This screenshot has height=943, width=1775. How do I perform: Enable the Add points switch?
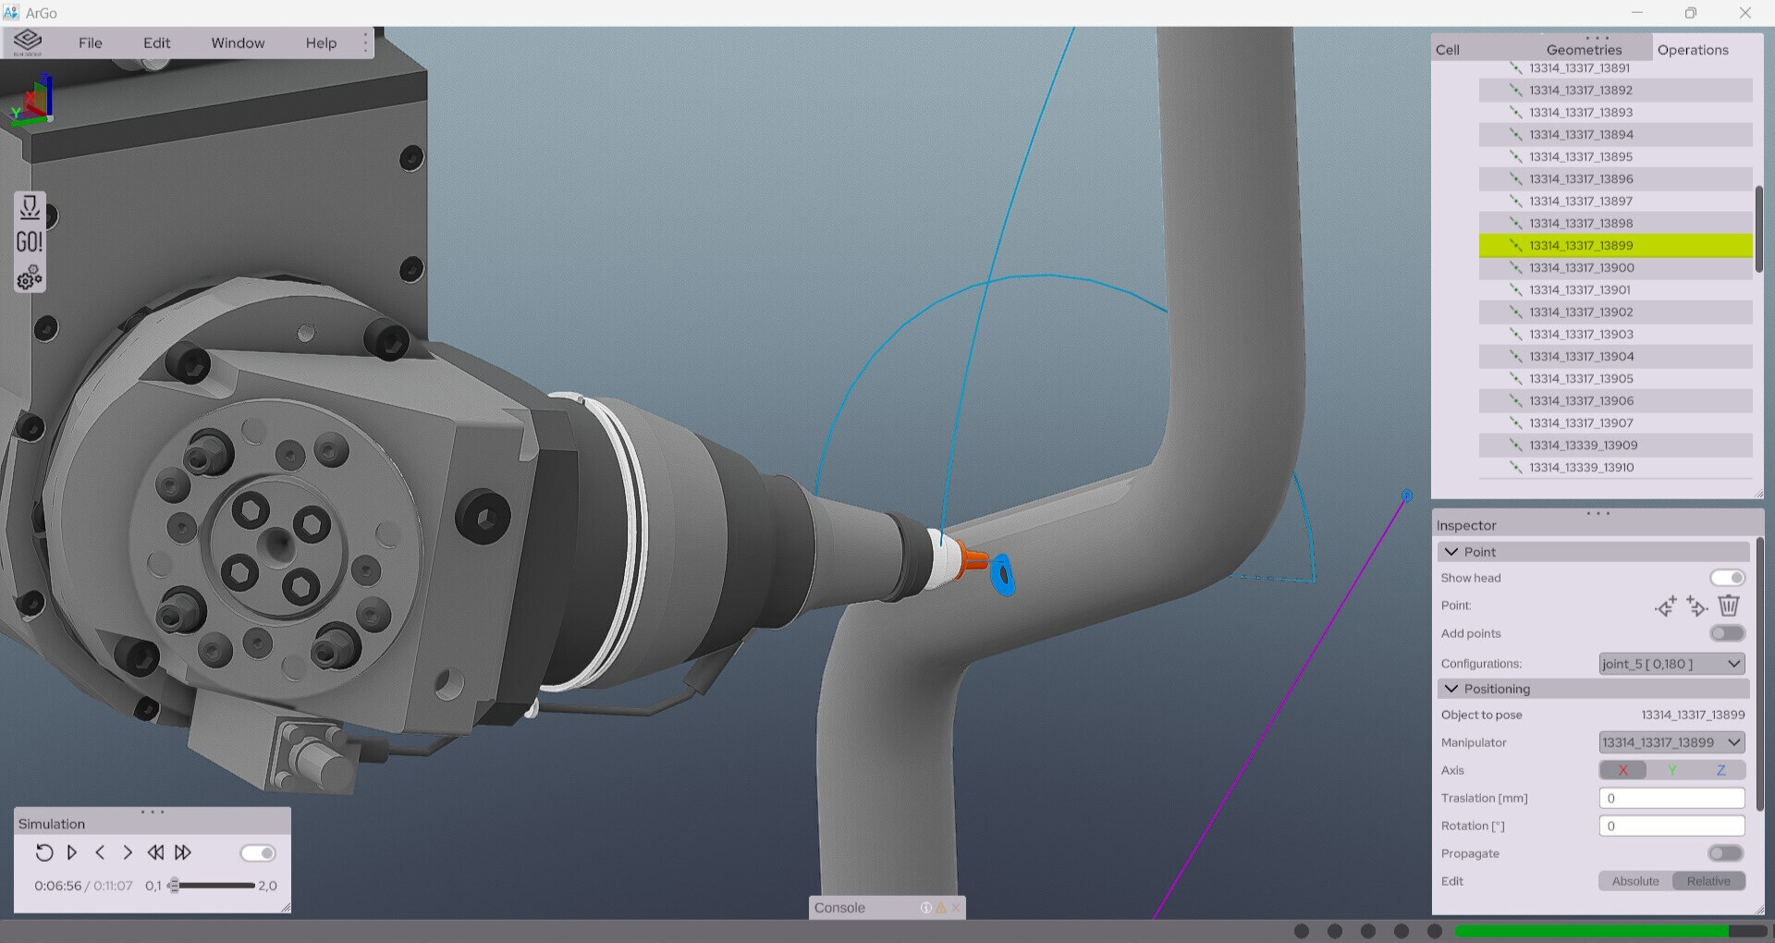tap(1727, 633)
